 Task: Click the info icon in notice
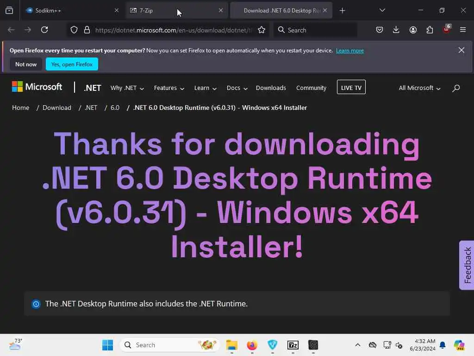[x=36, y=304]
